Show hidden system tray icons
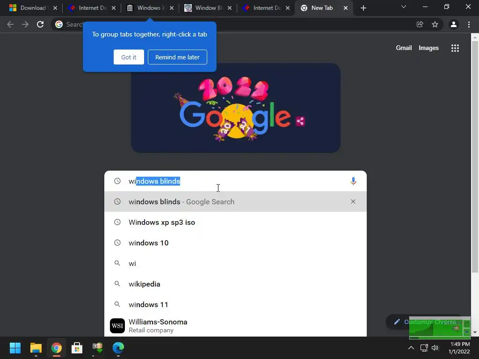This screenshot has height=359, width=479. pyautogui.click(x=411, y=348)
